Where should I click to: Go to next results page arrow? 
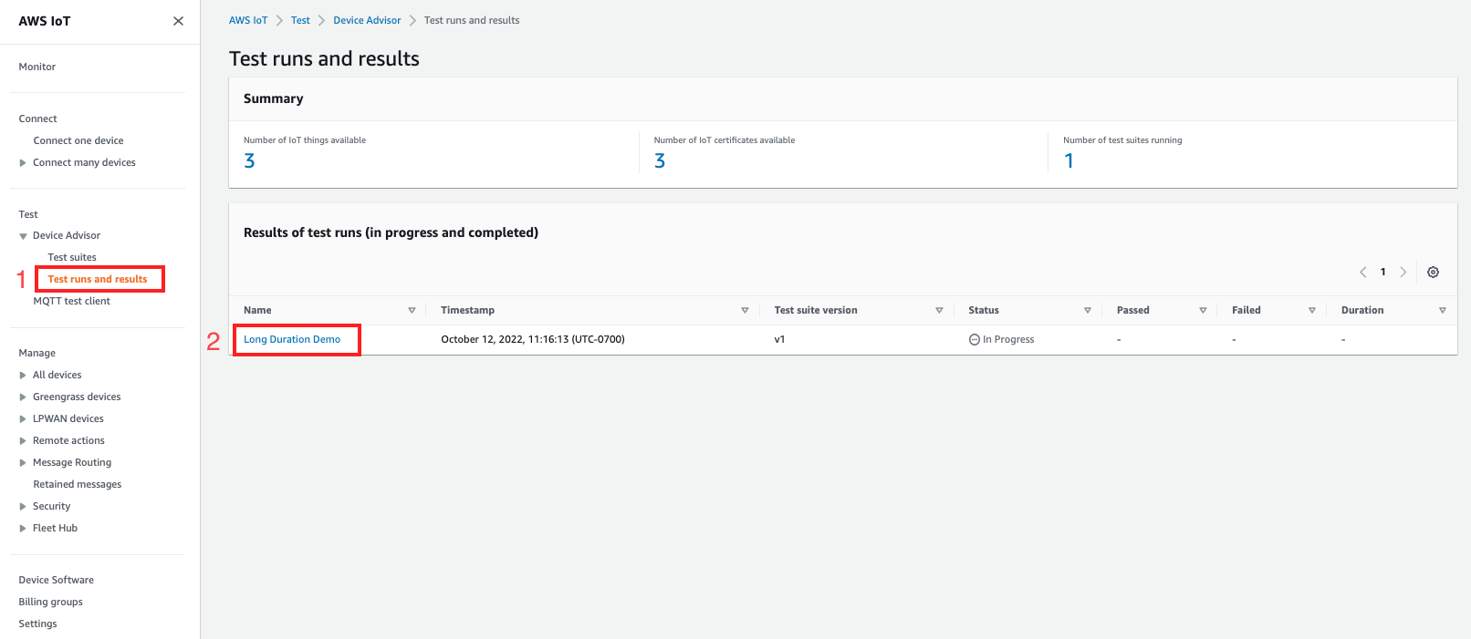coord(1403,273)
